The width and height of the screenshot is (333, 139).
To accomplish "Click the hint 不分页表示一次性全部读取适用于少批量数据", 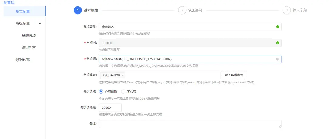I will tap(129, 99).
